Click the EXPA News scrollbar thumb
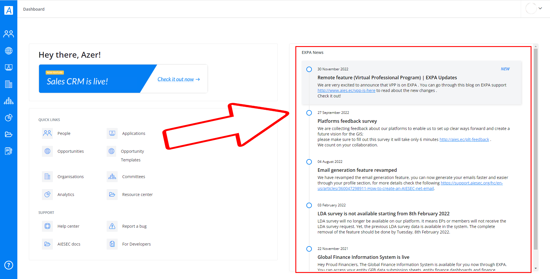Viewport: 550px width, 279px height. click(536, 149)
